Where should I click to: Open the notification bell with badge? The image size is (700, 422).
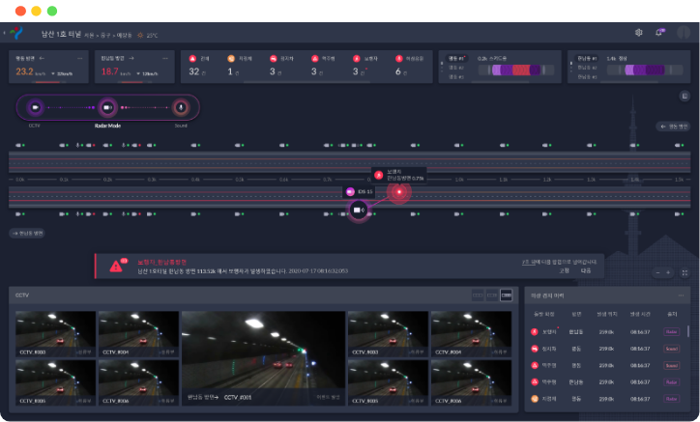[659, 33]
